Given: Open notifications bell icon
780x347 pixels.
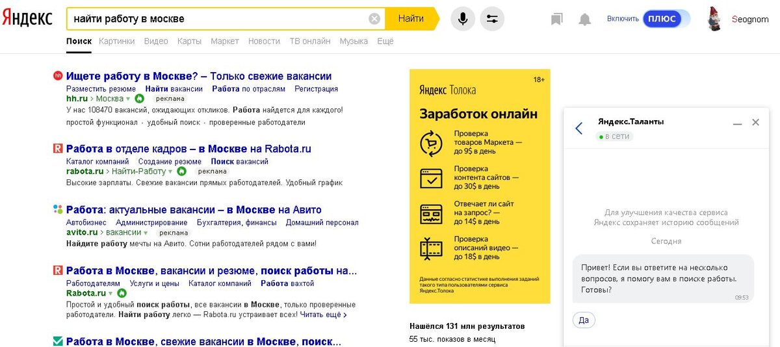Looking at the screenshot, I should [x=585, y=19].
